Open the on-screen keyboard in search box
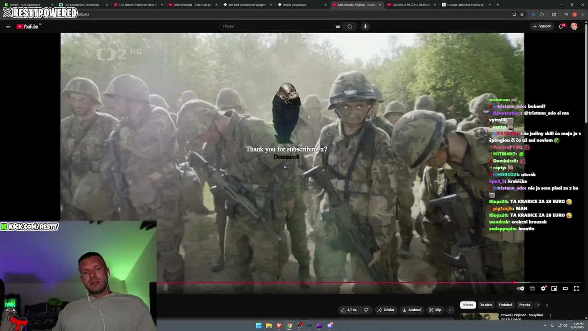The width and height of the screenshot is (588, 331). [338, 26]
